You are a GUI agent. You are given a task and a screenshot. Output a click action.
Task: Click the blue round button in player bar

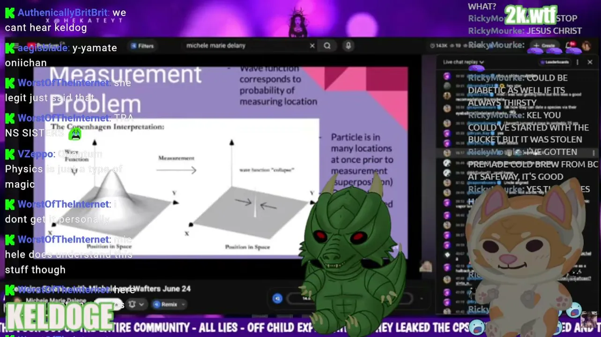277,298
